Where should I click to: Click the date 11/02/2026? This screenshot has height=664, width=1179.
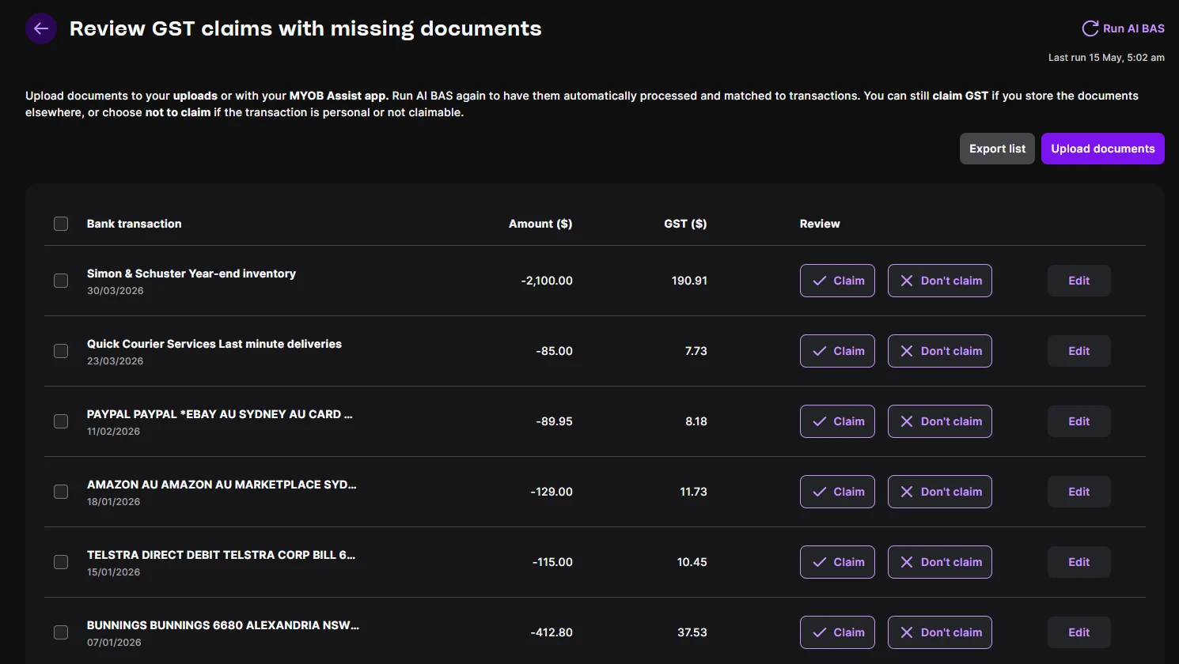pos(114,432)
